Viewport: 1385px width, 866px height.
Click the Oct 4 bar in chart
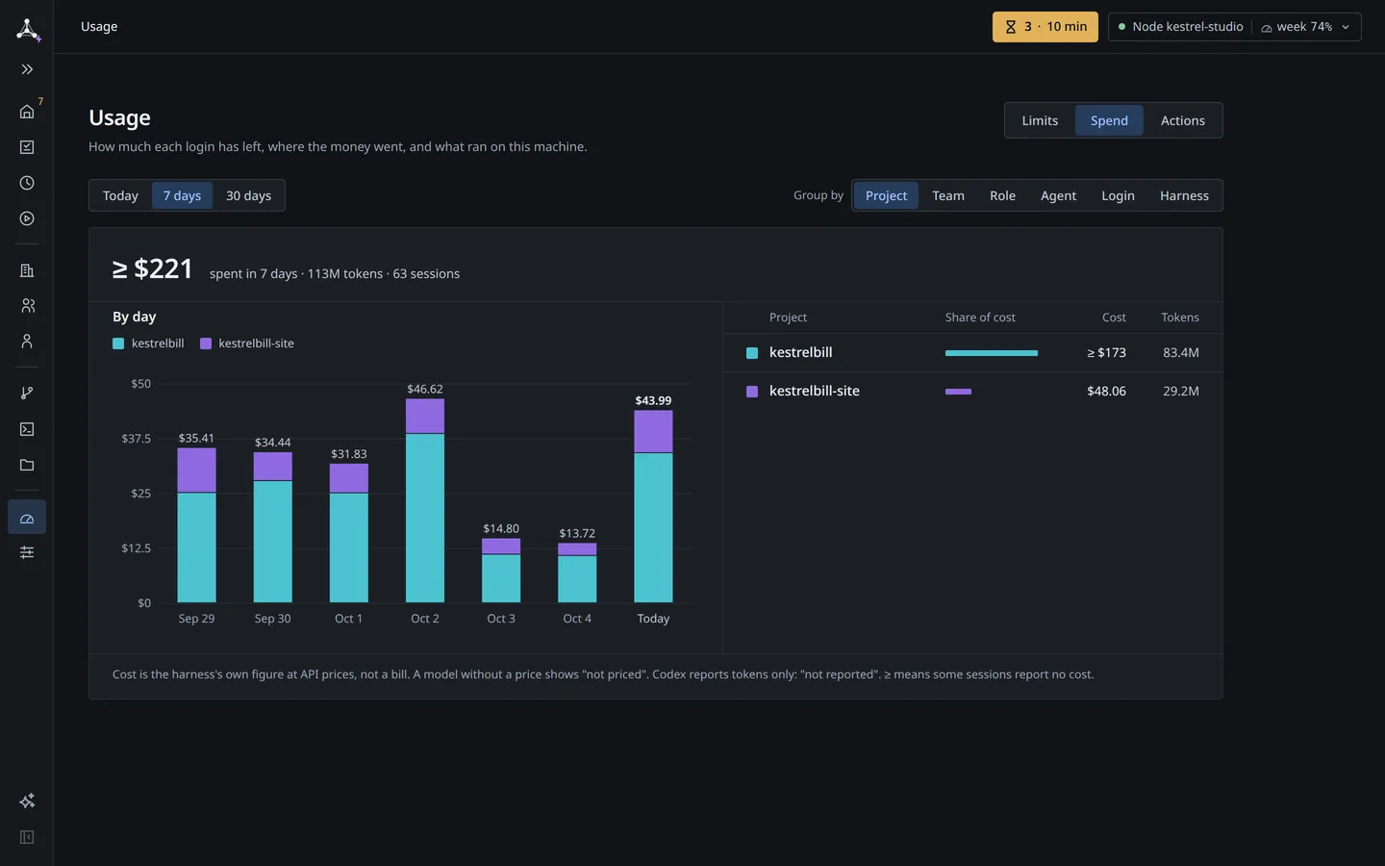pos(577,573)
